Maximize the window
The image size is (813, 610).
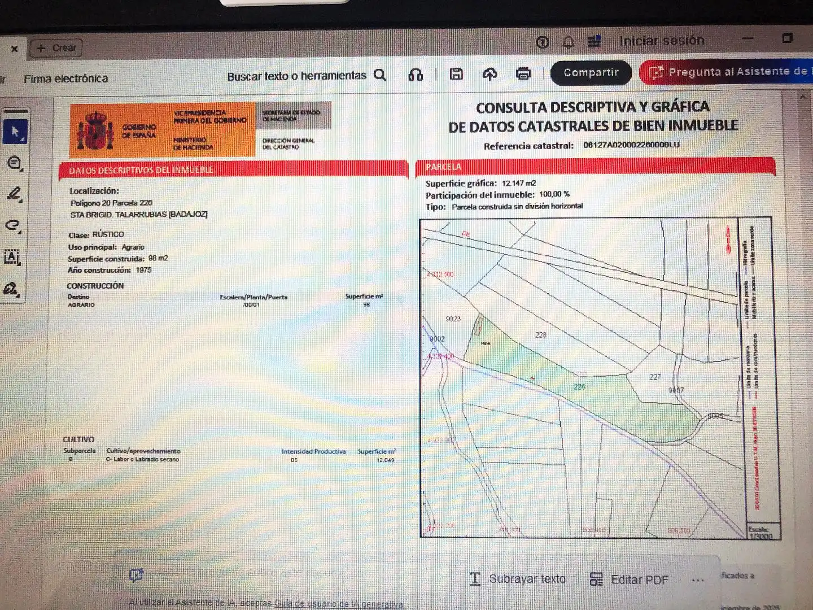[x=787, y=38]
